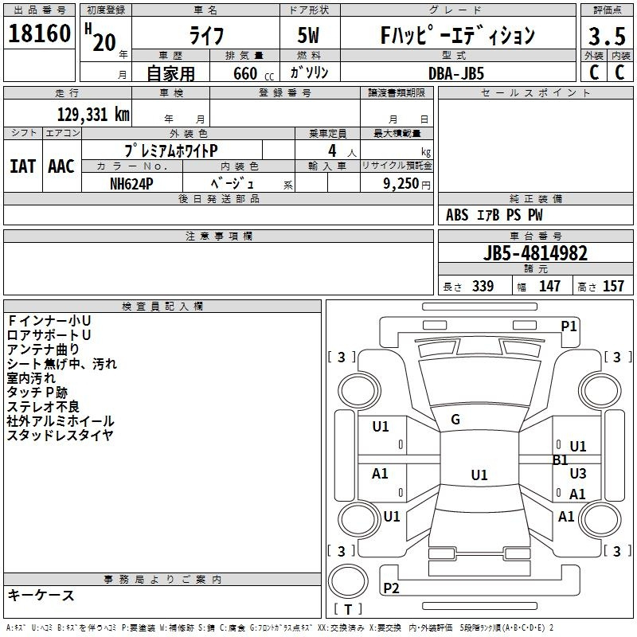Select car name ライフ
The image size is (637, 637).
click(x=206, y=36)
